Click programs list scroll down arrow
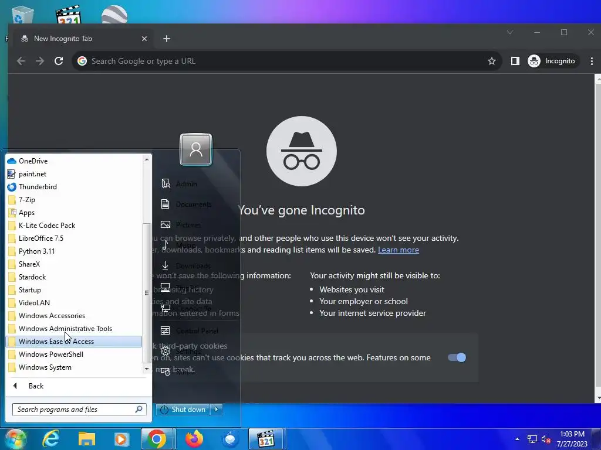The height and width of the screenshot is (450, 601). (147, 369)
